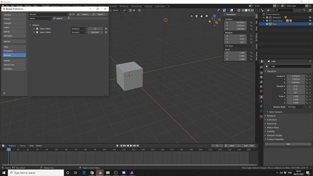This screenshot has width=313, height=176.
Task: Open World properties tab icon
Action: point(261,91)
